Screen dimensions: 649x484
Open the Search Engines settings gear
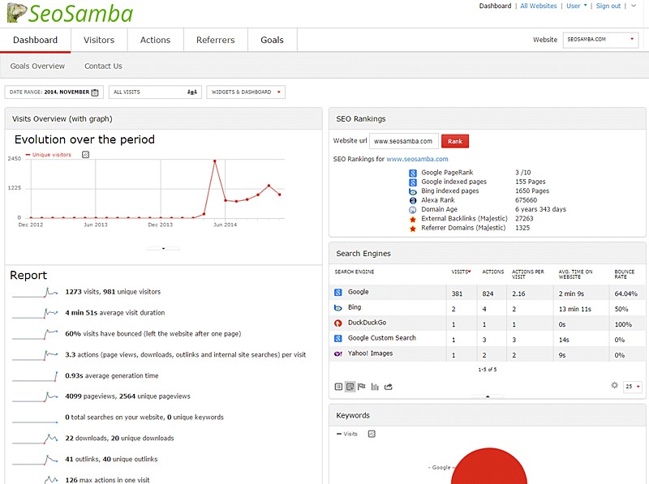click(x=615, y=385)
